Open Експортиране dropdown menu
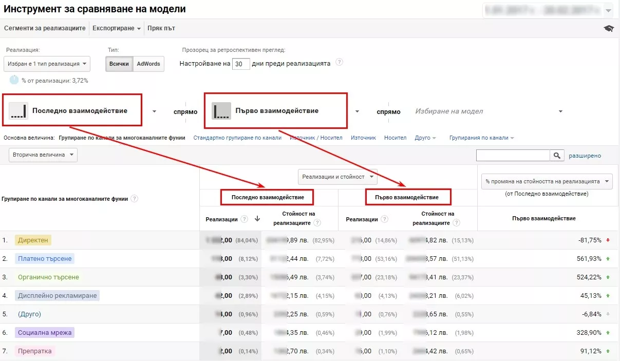This screenshot has height=361, width=620. 117,28
